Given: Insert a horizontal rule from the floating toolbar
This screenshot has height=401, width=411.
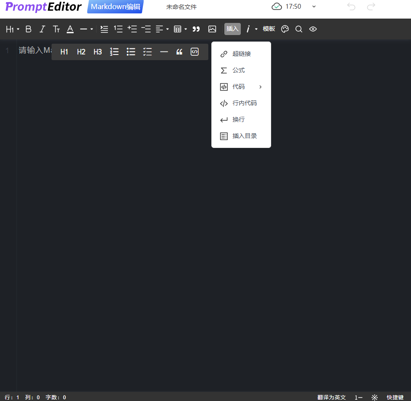Looking at the screenshot, I should pos(164,51).
